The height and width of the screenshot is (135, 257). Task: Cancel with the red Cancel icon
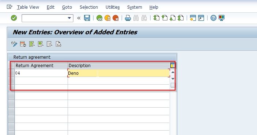[x=116, y=18]
